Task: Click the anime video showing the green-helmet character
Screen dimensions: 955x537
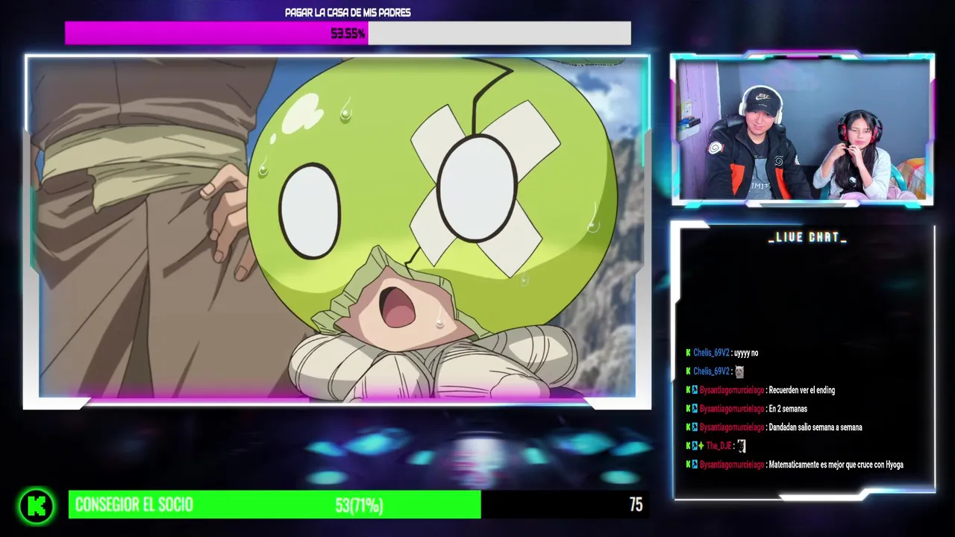Action: 337,230
